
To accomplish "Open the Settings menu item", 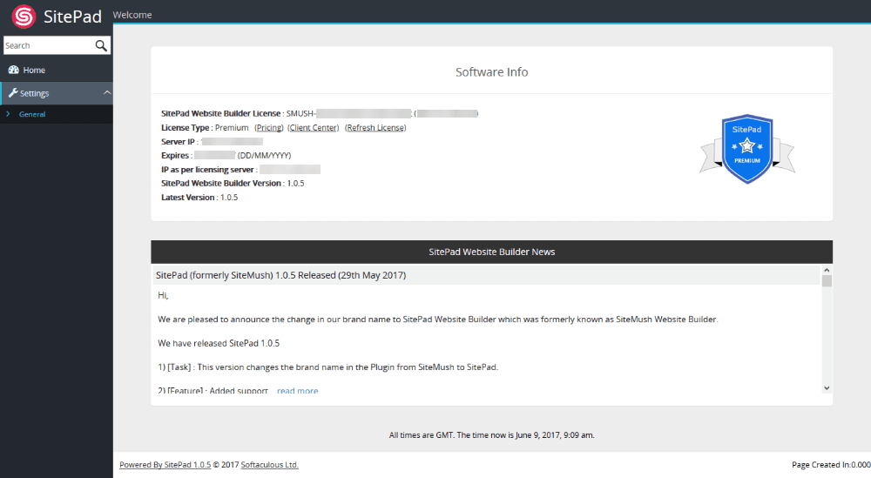I will click(x=56, y=93).
